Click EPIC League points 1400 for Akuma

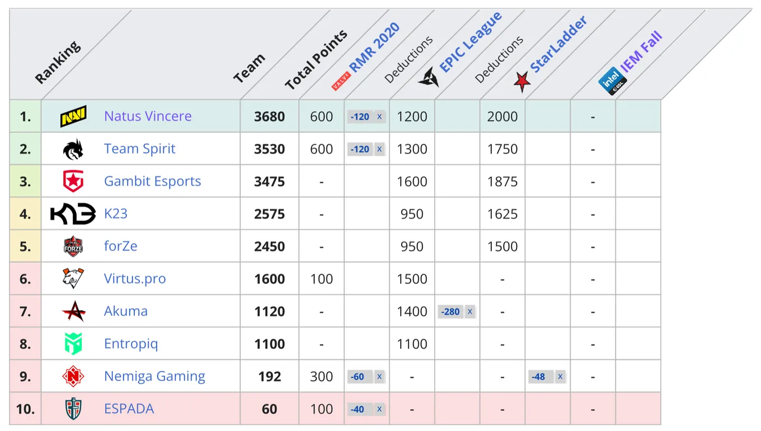click(412, 311)
